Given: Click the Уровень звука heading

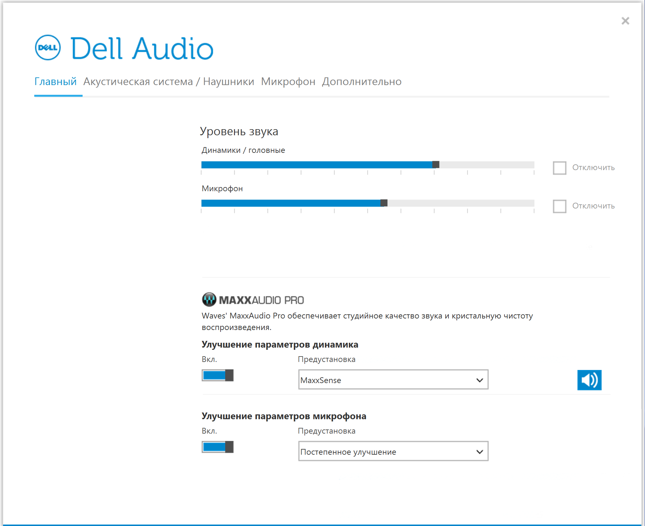Looking at the screenshot, I should (239, 131).
